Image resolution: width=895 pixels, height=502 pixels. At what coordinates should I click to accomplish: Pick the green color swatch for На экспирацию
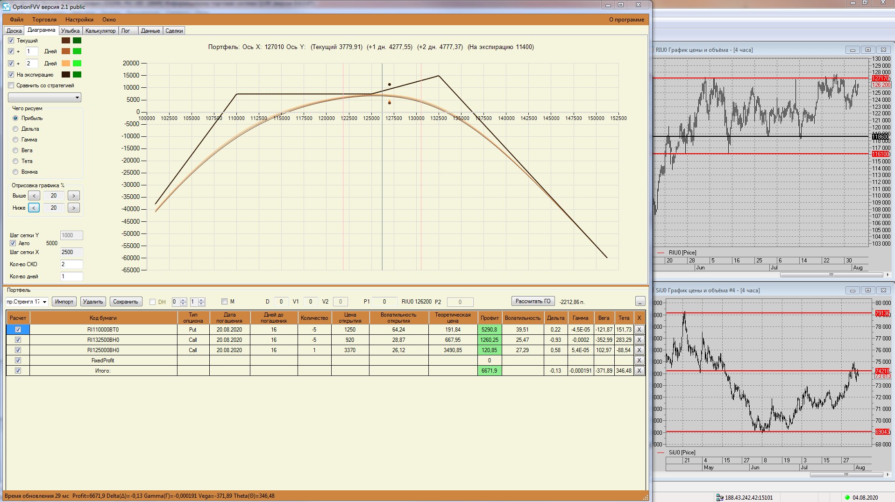77,75
